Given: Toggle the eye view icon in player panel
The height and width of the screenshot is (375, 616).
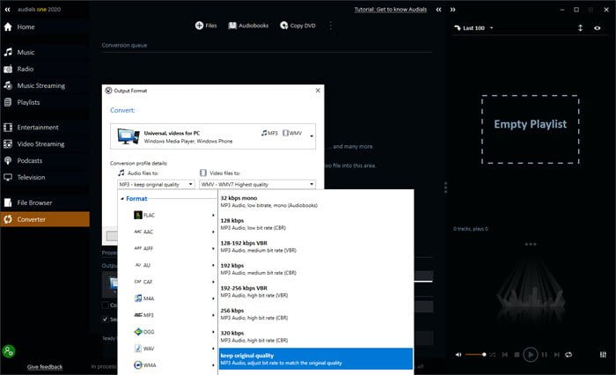Looking at the screenshot, I should pyautogui.click(x=598, y=28).
